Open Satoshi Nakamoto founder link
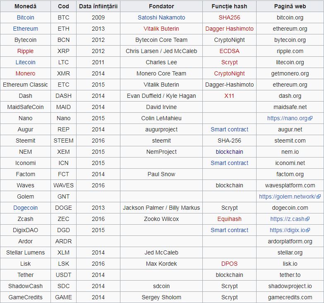The image size is (324, 303). pos(161,18)
